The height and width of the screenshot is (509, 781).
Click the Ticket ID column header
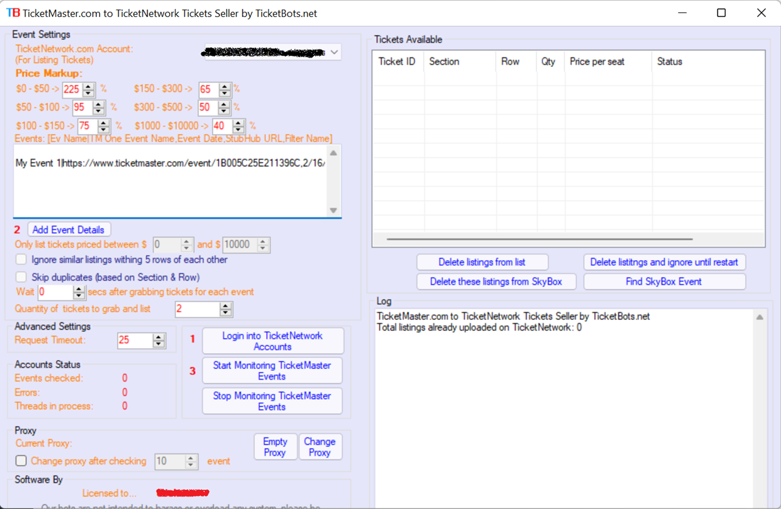[398, 62]
